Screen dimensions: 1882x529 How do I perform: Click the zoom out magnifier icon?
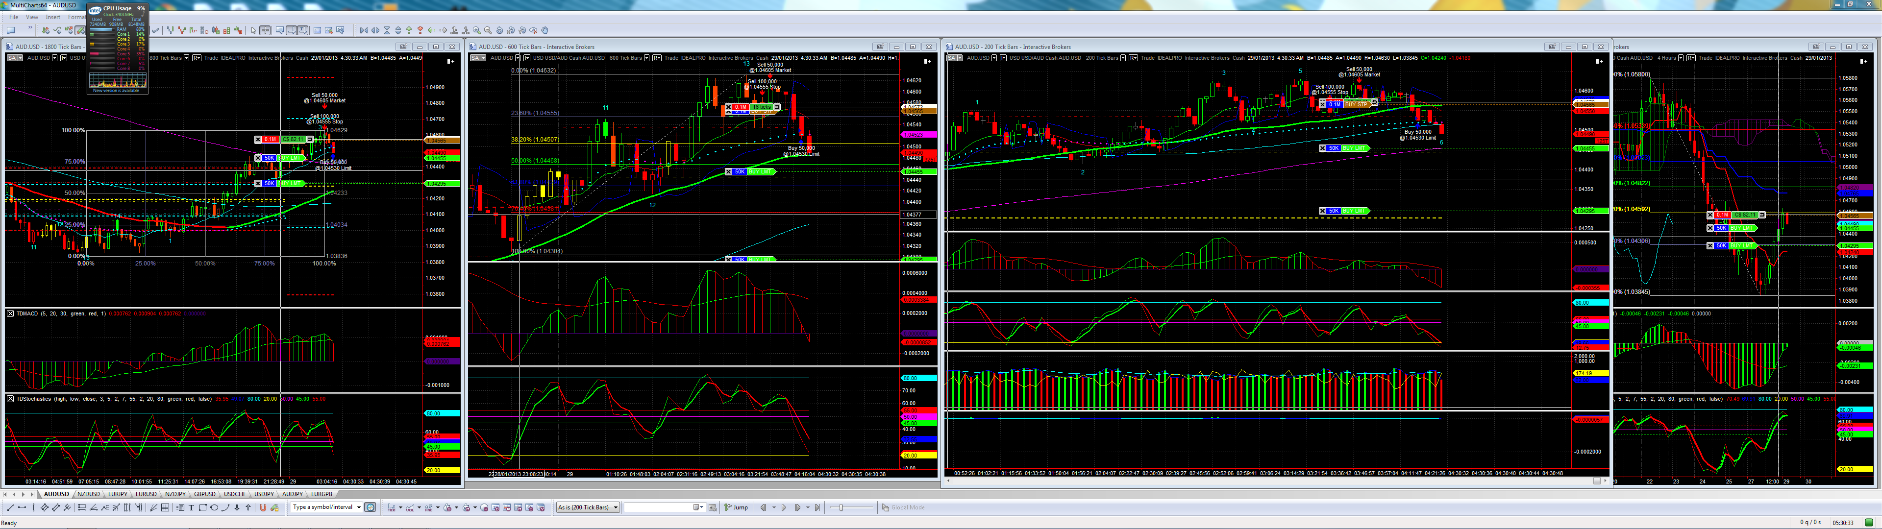point(488,30)
